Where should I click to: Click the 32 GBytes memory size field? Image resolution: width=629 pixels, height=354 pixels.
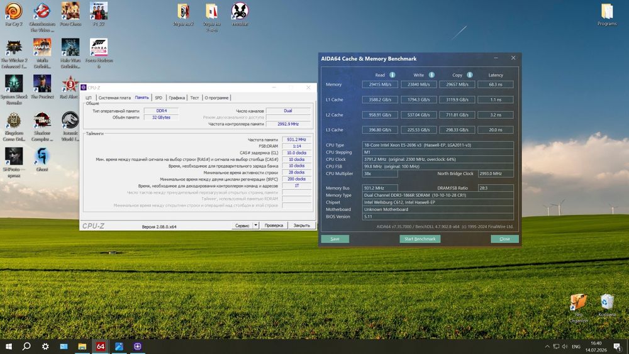tap(161, 118)
